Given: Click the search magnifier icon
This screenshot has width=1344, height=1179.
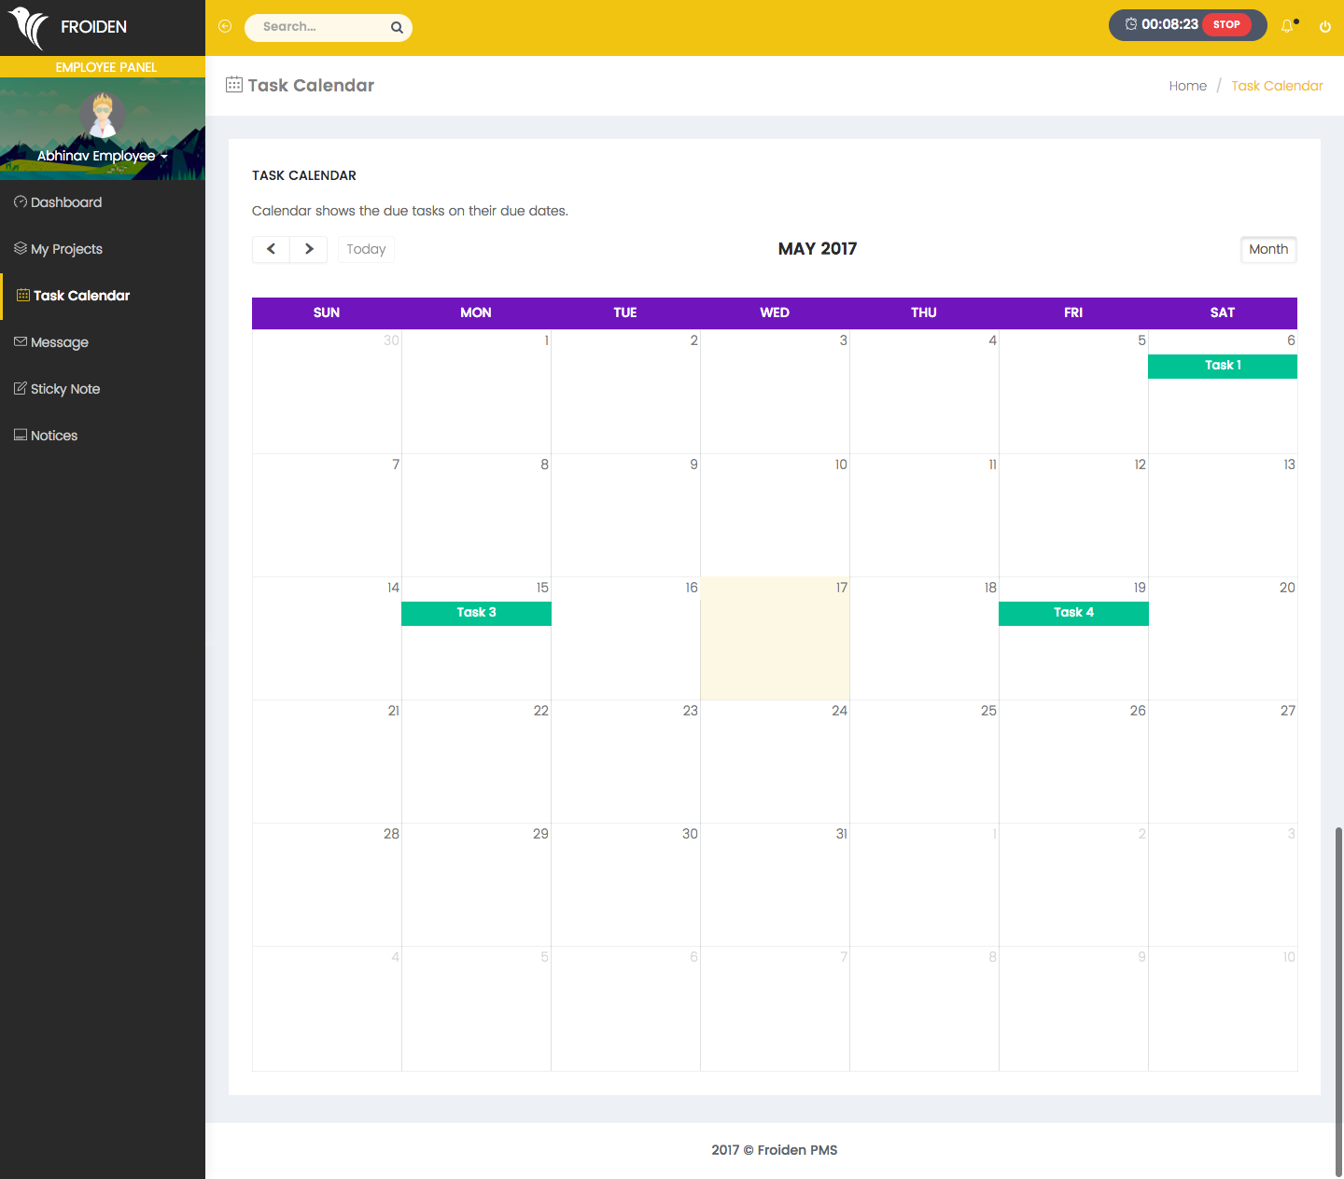Looking at the screenshot, I should pyautogui.click(x=397, y=28).
